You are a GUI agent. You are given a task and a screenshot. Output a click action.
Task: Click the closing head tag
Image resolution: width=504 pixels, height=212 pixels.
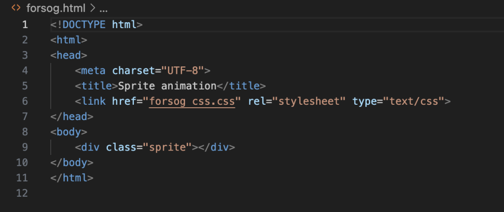(71, 117)
